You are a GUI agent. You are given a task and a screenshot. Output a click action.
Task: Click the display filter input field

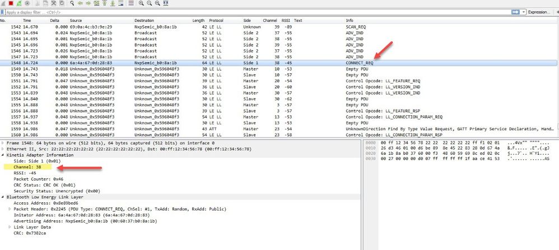258,12
